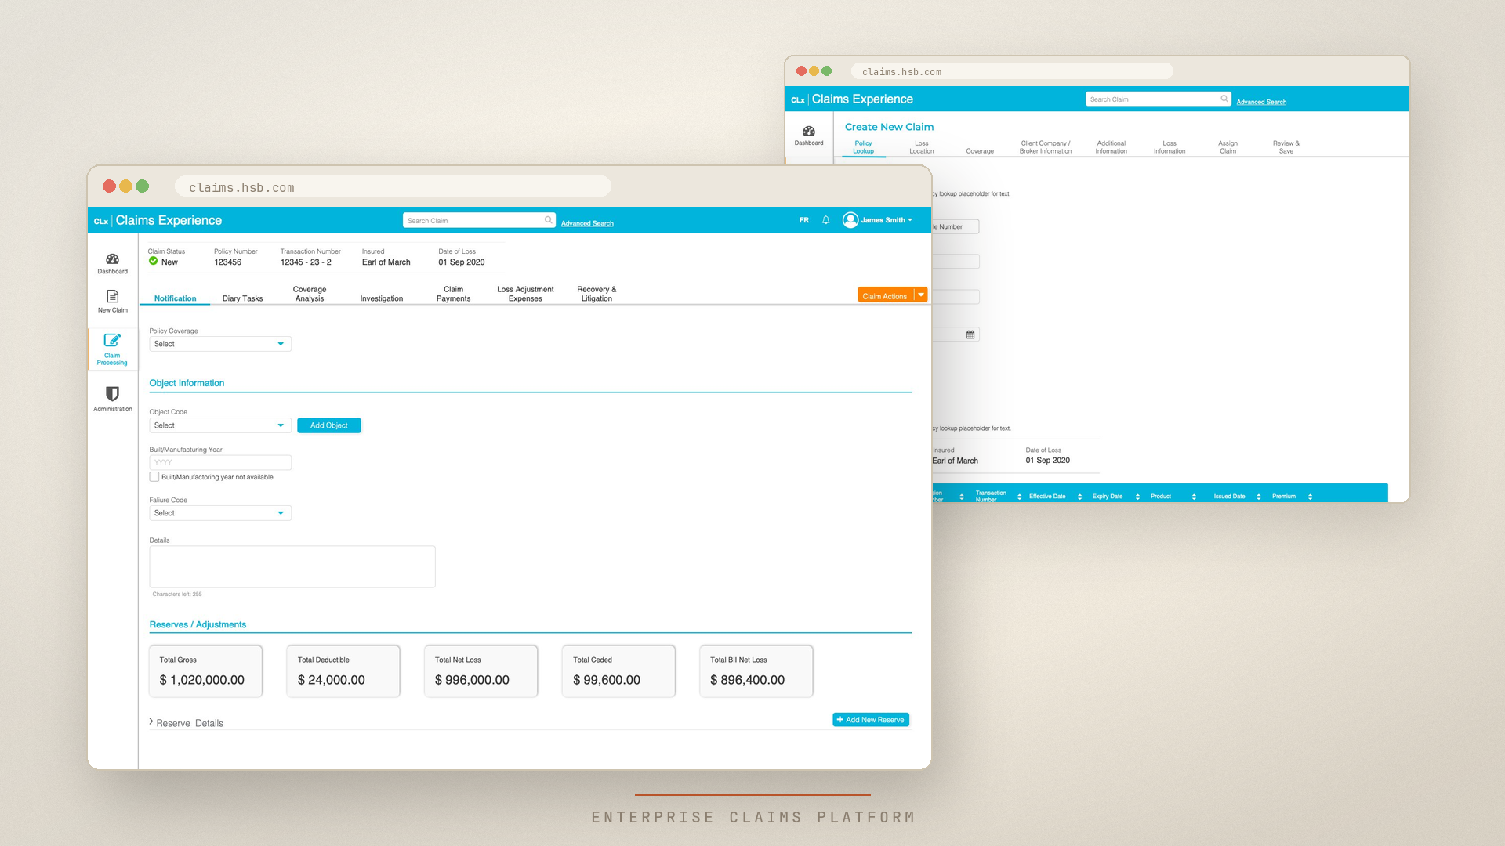Click the CLx logo in front window header
Screen dimensions: 1505x846
tap(101, 221)
